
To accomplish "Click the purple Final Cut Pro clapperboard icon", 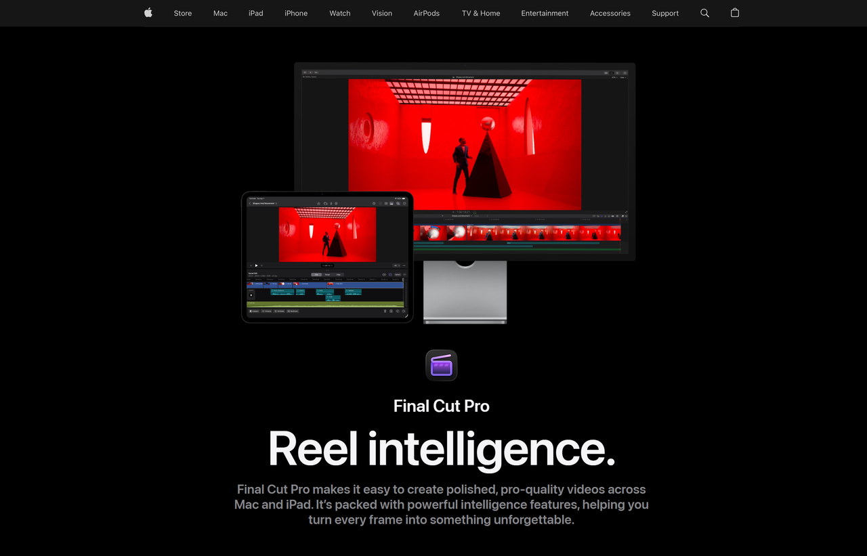I will 442,365.
